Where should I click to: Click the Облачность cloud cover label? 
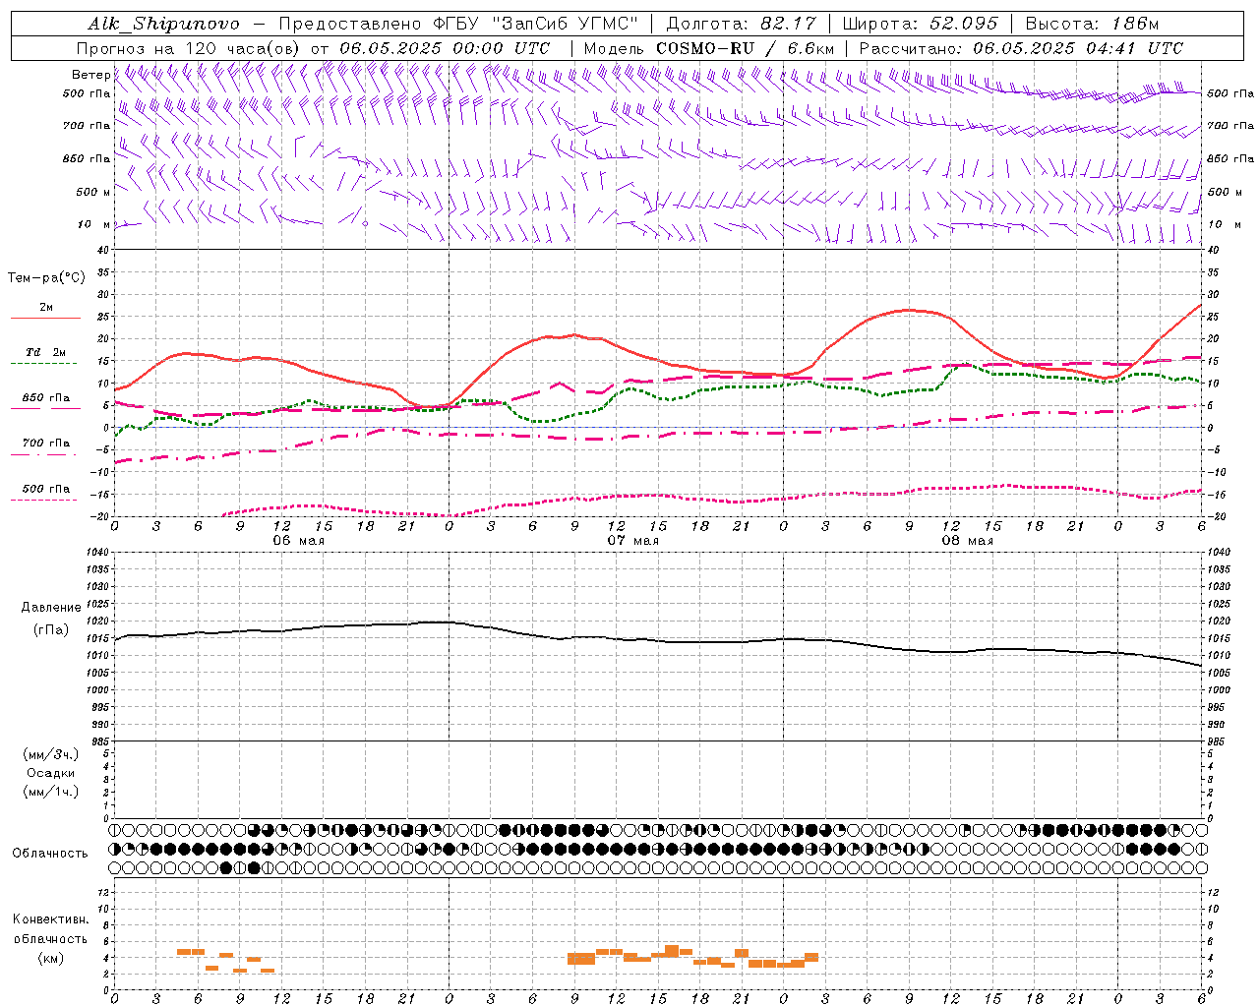point(50,854)
